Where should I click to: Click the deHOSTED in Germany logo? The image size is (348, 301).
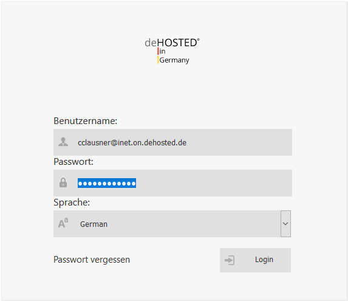(x=172, y=51)
